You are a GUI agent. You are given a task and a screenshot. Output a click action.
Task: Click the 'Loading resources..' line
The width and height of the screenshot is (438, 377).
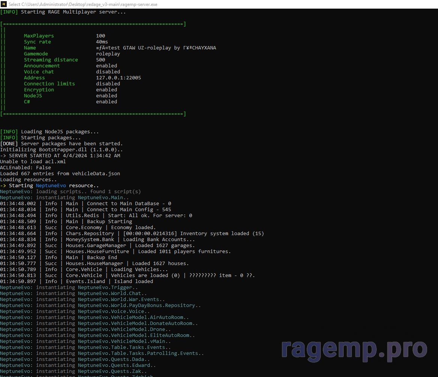(x=29, y=180)
